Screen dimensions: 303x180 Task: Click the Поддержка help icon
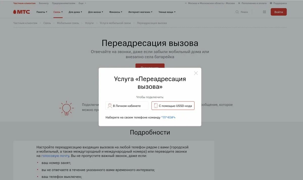click(271, 3)
